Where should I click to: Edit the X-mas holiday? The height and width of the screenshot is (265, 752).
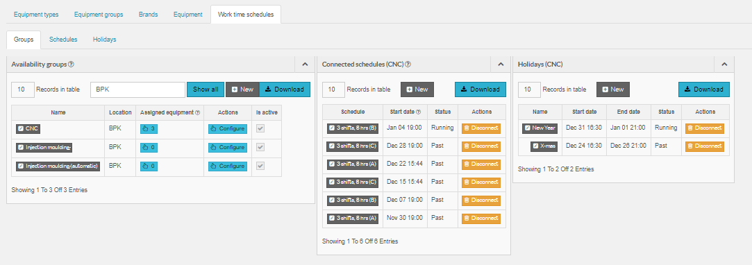click(544, 146)
